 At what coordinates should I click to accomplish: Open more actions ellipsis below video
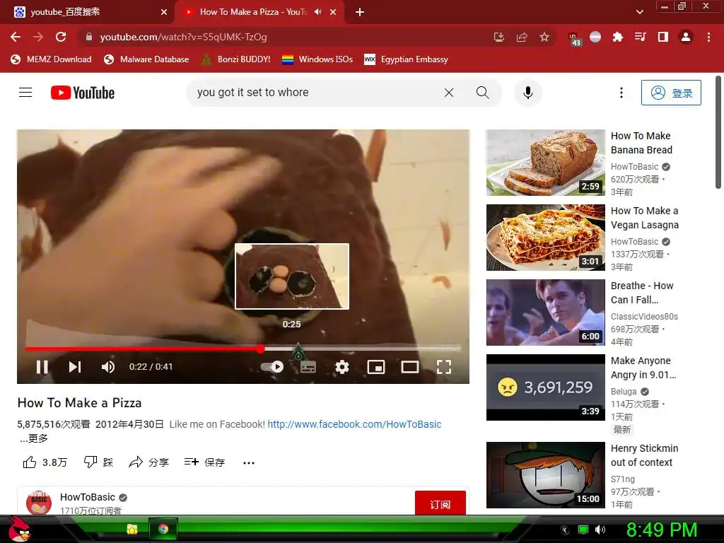tap(249, 462)
